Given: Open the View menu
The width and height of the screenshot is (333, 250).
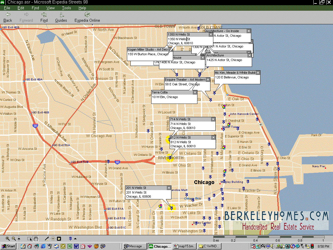Looking at the screenshot, I should pos(51,8).
